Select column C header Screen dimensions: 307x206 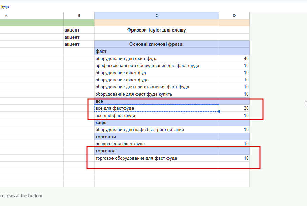pos(157,16)
